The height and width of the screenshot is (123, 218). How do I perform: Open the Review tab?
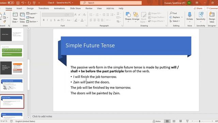coord(89,8)
